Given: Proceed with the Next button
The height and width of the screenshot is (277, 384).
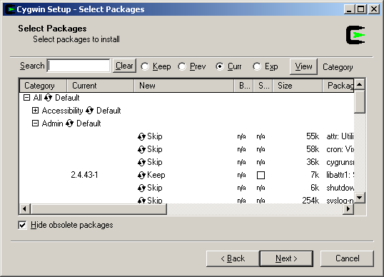Looking at the screenshot, I should point(286,258).
